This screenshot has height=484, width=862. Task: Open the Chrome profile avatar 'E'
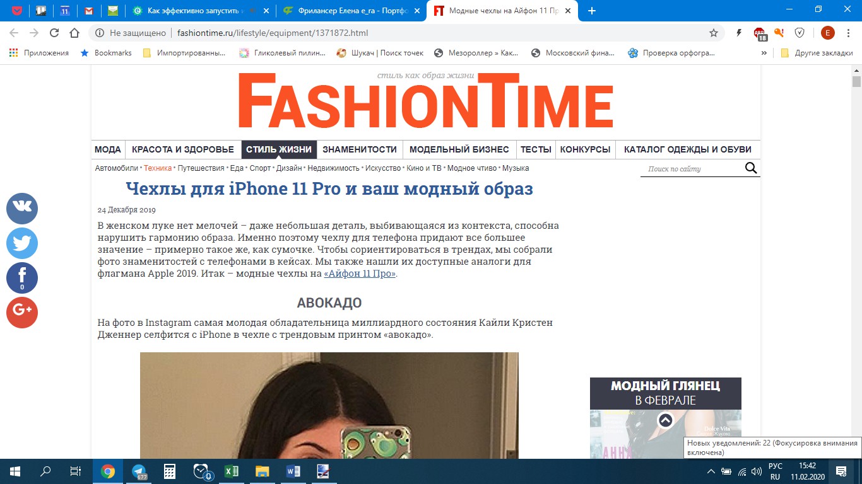pos(827,33)
